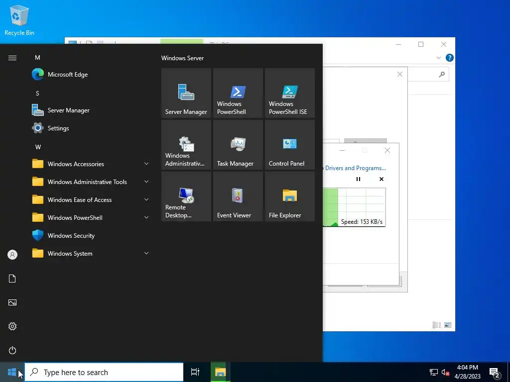The width and height of the screenshot is (510, 382).
Task: Expand the File Explorer ribbon chevron
Action: (x=438, y=58)
